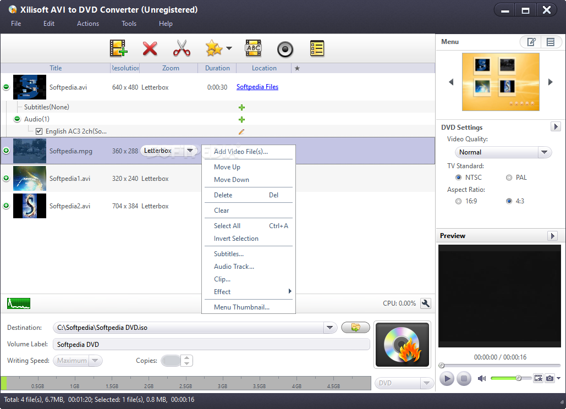Expand the Preview panel arrow
Screen dimensions: 566x409
[x=552, y=236]
